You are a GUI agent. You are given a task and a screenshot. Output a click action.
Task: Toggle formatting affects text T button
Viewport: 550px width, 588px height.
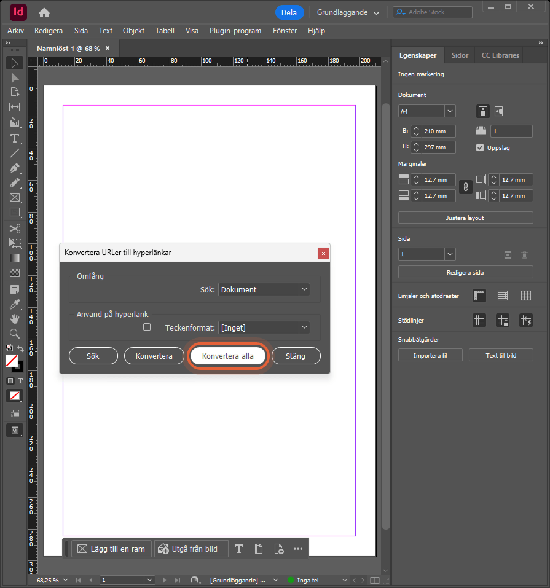[x=20, y=381]
